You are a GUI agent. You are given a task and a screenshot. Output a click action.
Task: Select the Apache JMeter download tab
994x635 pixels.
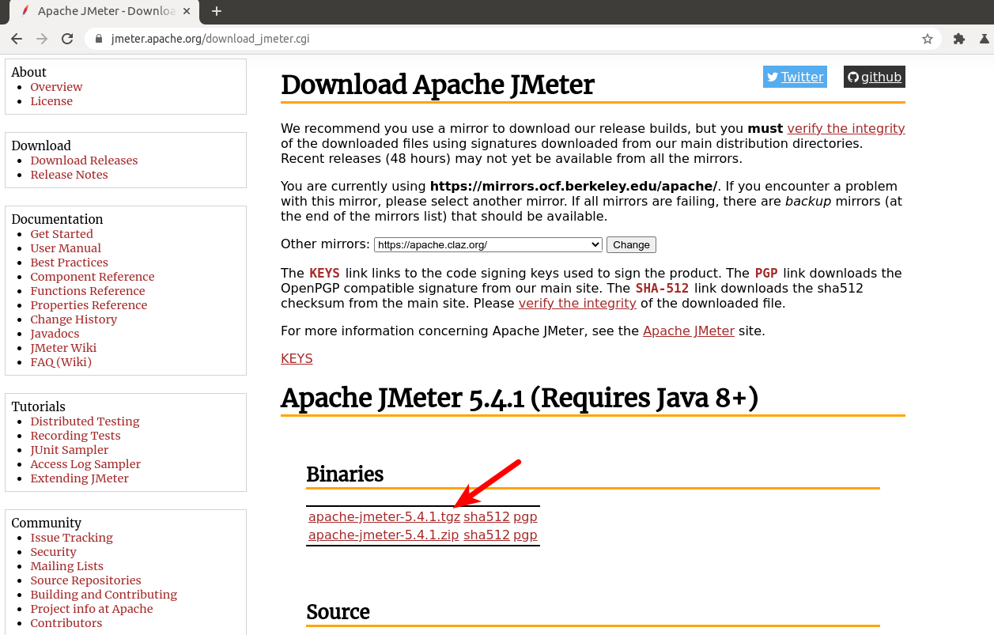click(103, 11)
